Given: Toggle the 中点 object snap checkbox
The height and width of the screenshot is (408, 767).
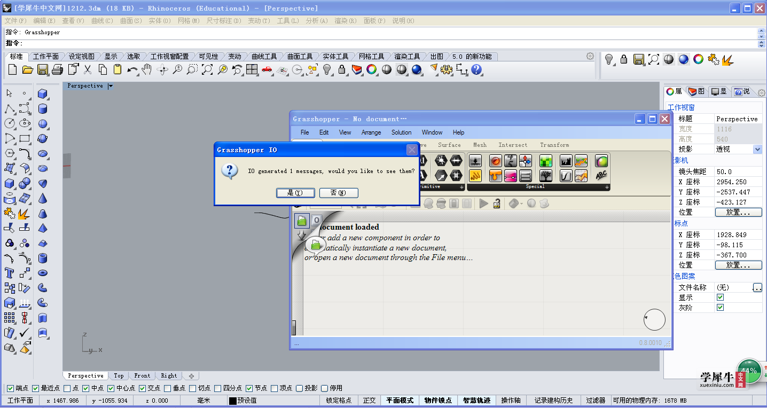Looking at the screenshot, I should [87, 388].
